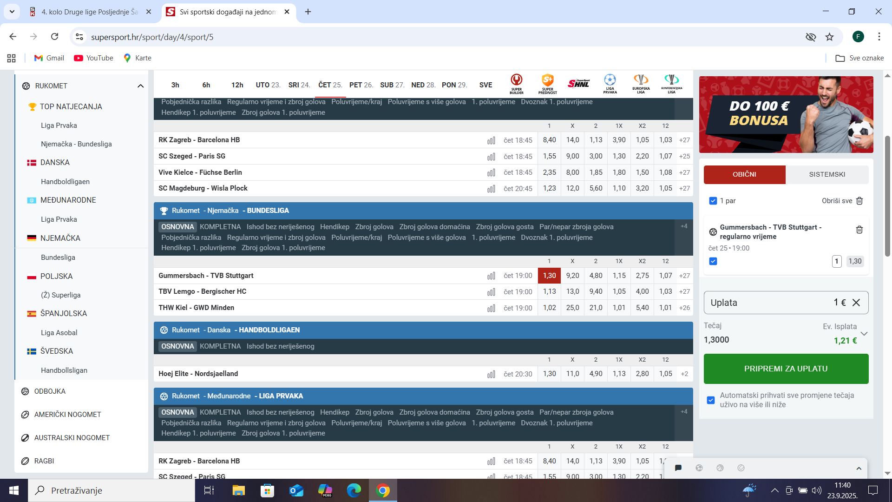Screen dimensions: 892x502
Task: Open Chrome tab search dropdown
Action: point(12,12)
